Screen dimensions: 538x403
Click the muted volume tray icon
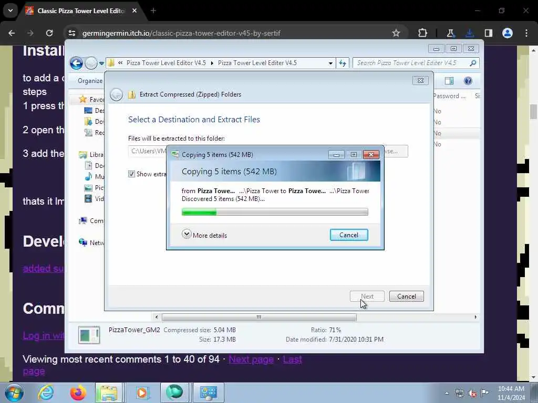coord(472,393)
